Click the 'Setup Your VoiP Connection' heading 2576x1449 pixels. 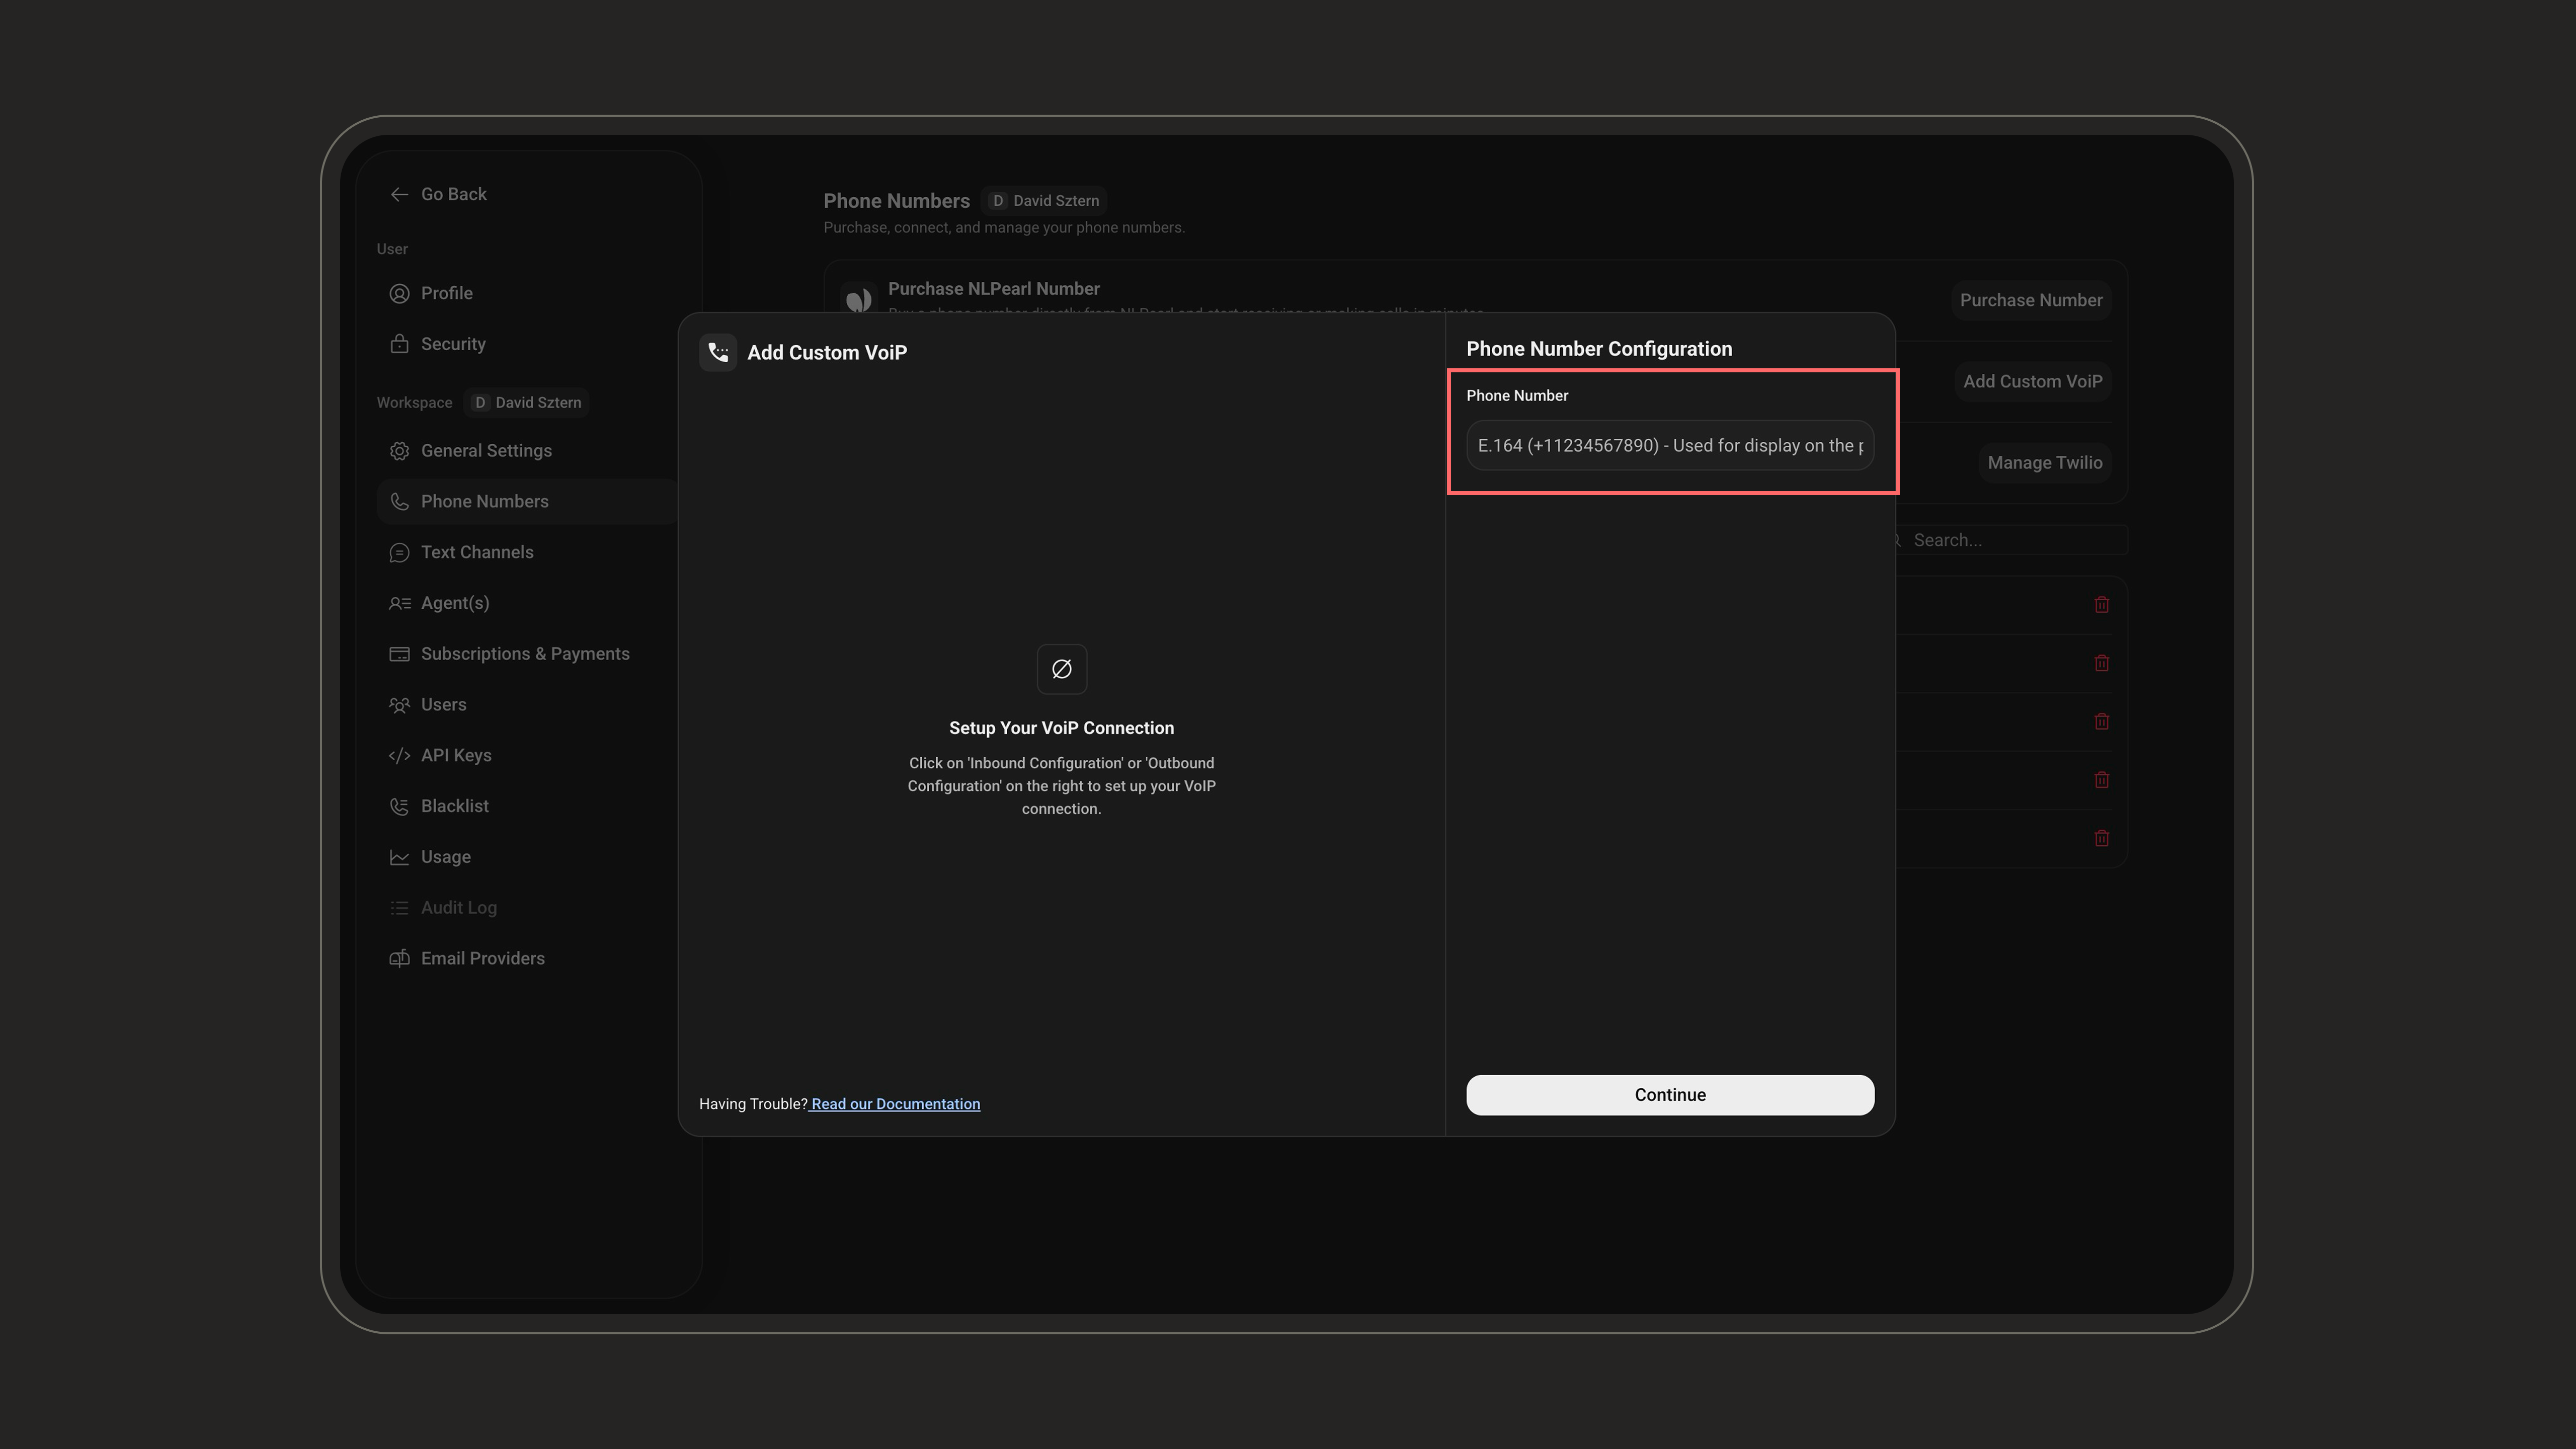tap(1061, 728)
